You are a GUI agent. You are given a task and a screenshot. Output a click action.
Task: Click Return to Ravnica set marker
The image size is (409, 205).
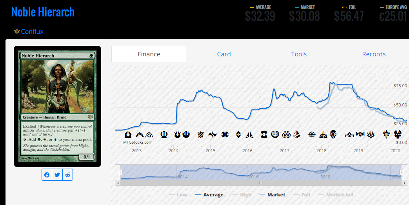[x=128, y=135]
